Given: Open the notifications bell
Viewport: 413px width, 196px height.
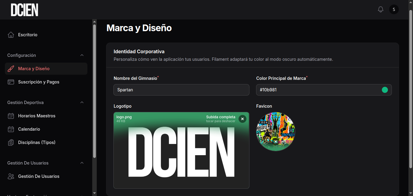Looking at the screenshot, I should [x=380, y=9].
